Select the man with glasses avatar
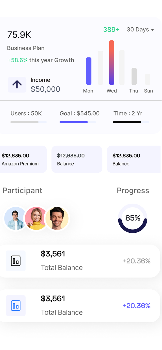Viewport: 162px width, 350px height. coord(15,218)
